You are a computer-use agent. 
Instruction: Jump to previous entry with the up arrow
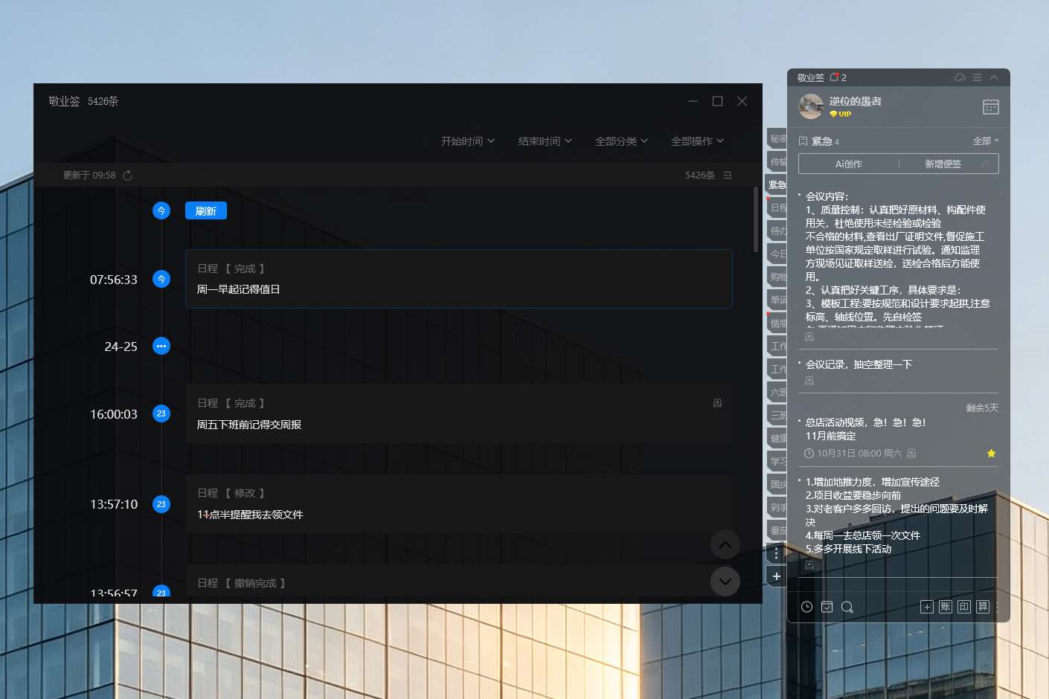tap(725, 545)
